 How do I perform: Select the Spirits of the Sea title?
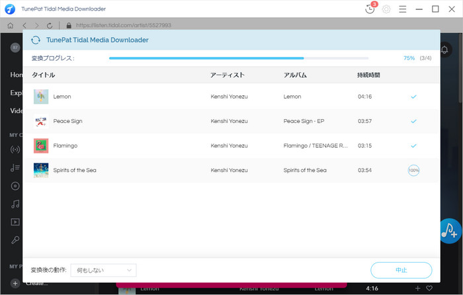click(75, 170)
